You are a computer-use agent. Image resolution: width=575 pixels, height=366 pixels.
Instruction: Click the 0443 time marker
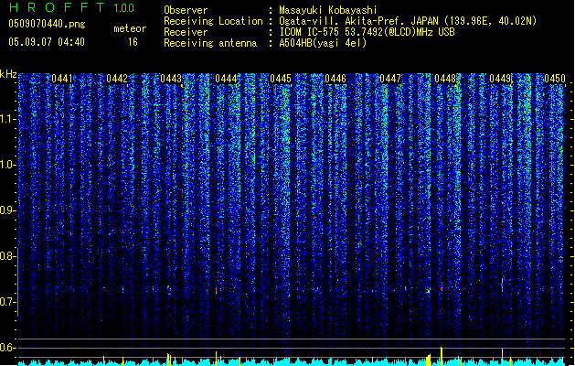coord(171,79)
